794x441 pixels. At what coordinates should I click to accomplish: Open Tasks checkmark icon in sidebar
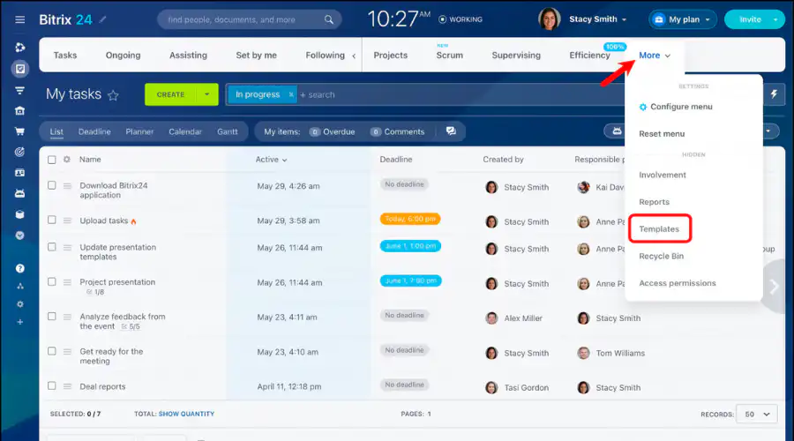pyautogui.click(x=19, y=69)
